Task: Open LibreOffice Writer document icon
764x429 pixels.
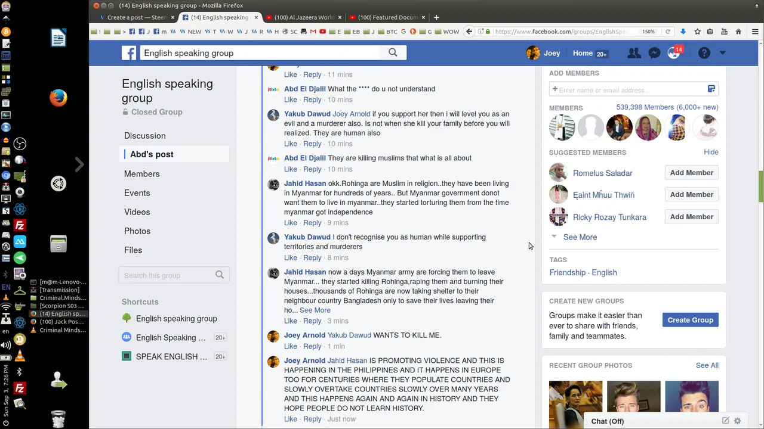Action: click(x=58, y=38)
